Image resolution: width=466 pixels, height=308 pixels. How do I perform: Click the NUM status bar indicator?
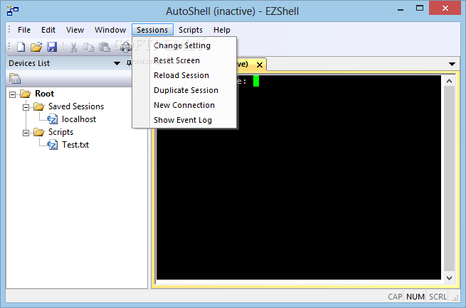pyautogui.click(x=415, y=297)
